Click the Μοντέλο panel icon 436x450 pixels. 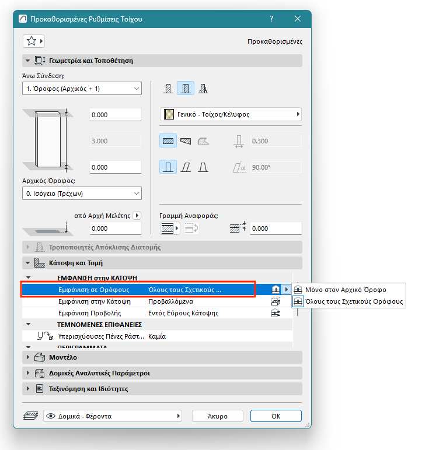pos(40,357)
